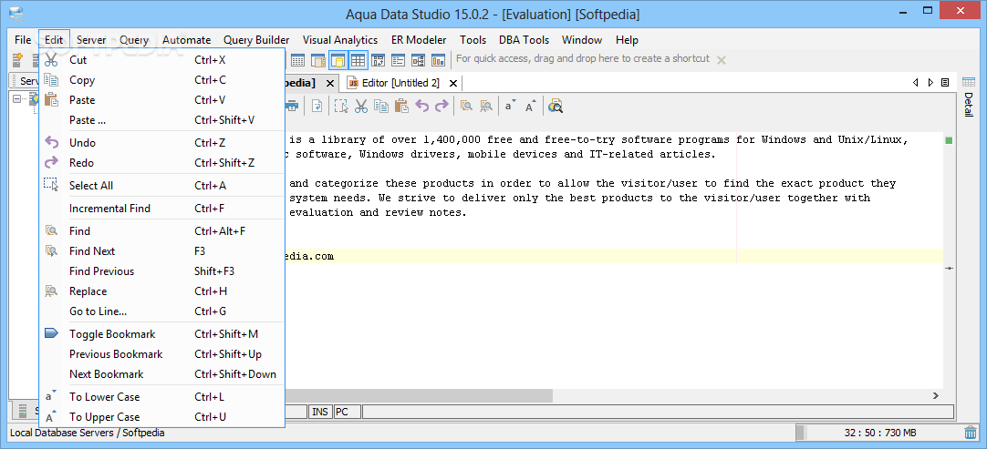Choose Undo from the Edit menu
Image resolution: width=987 pixels, height=449 pixels.
pos(162,143)
